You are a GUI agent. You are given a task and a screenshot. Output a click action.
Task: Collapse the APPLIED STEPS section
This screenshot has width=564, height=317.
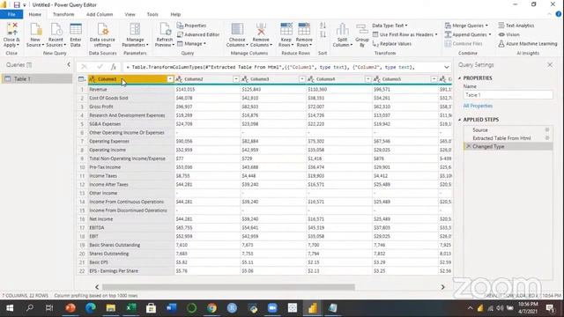460,120
